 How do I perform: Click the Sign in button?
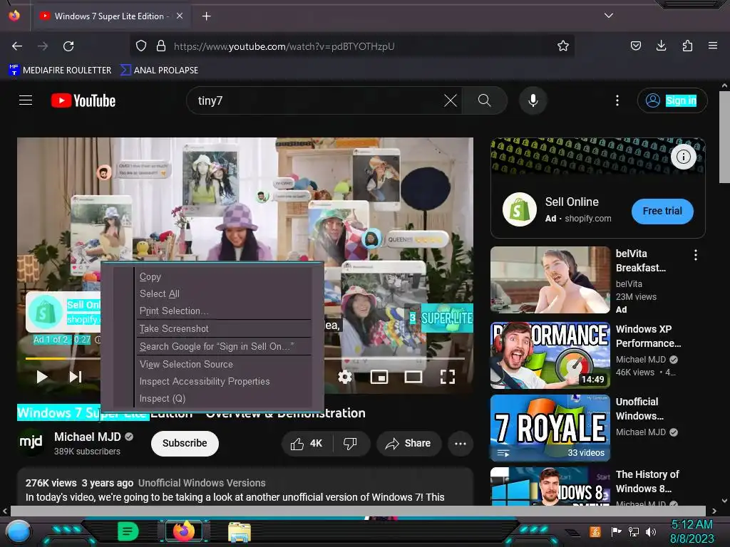click(x=672, y=100)
